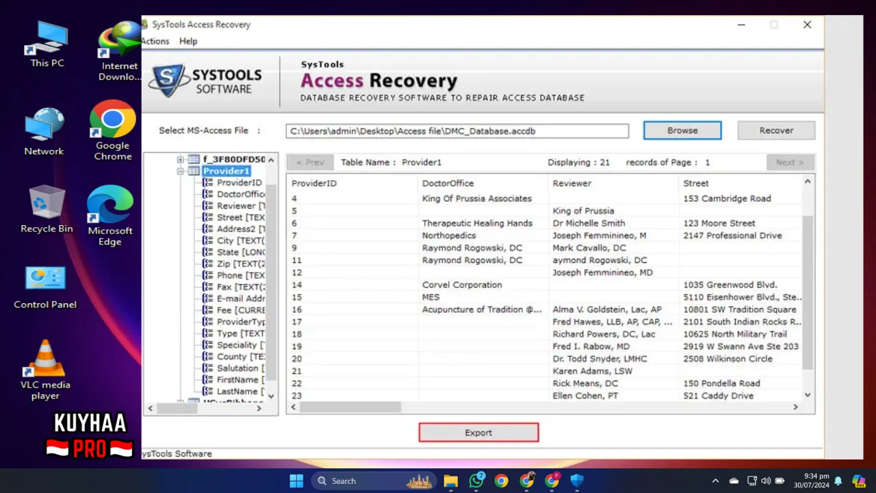
Task: Select the Phone field icon in tree
Action: click(208, 276)
